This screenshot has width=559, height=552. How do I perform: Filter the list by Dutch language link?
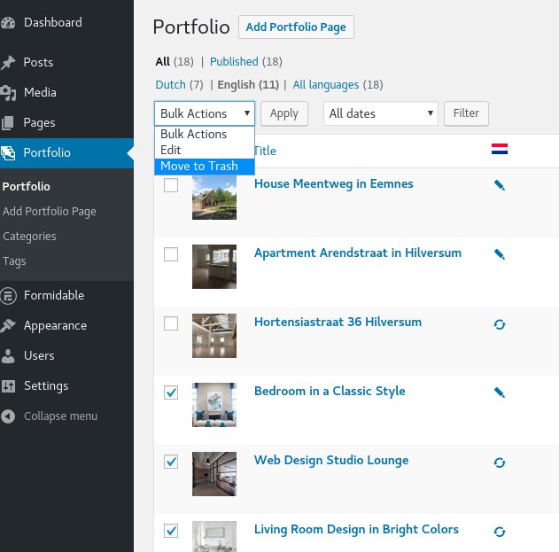coord(171,85)
